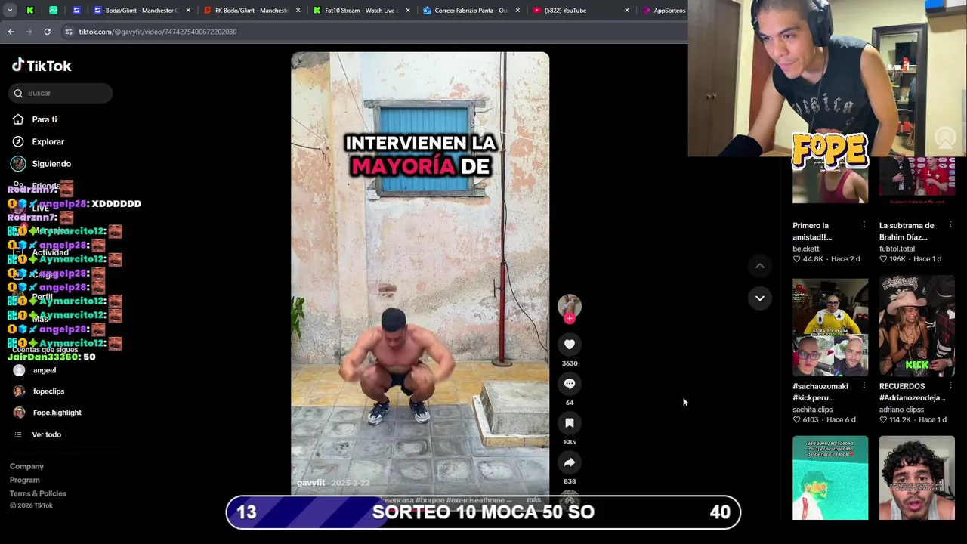Image resolution: width=967 pixels, height=544 pixels.
Task: Open fubtol.total profile link
Action: click(x=897, y=249)
